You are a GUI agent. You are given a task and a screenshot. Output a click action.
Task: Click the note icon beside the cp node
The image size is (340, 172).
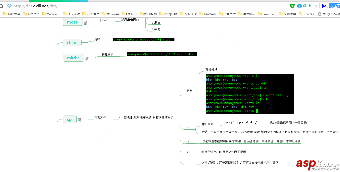coord(79,120)
